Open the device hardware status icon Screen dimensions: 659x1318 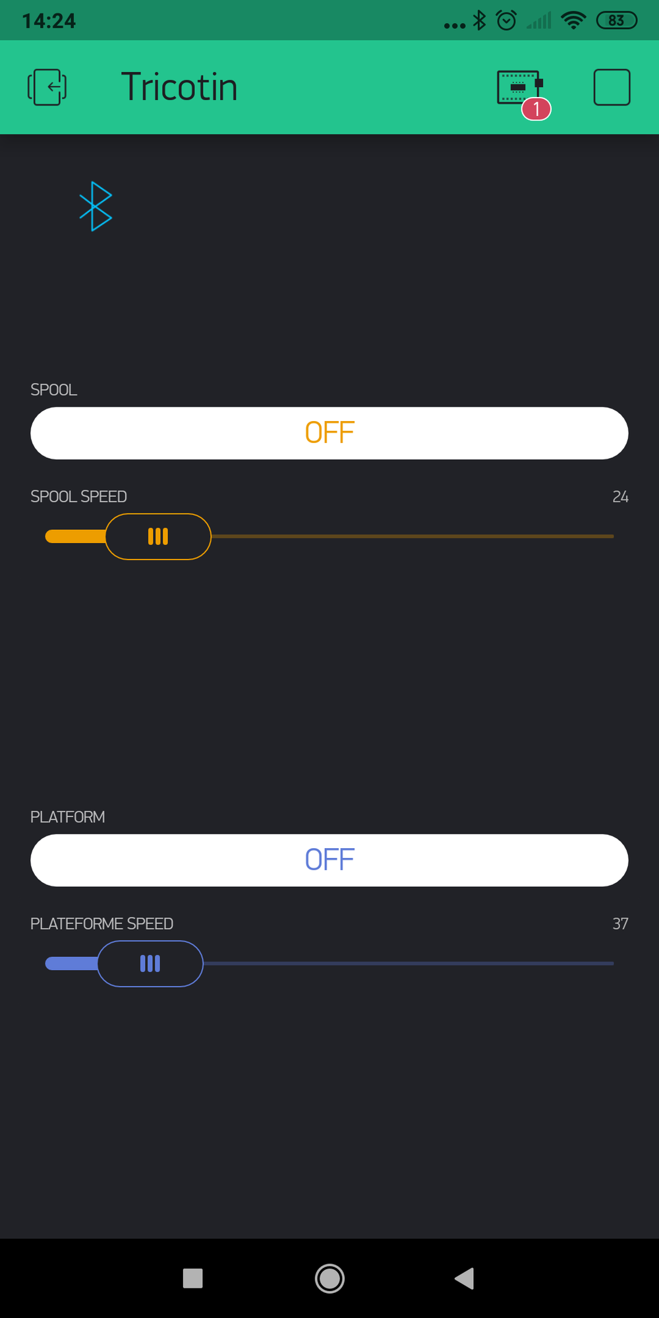click(x=518, y=87)
